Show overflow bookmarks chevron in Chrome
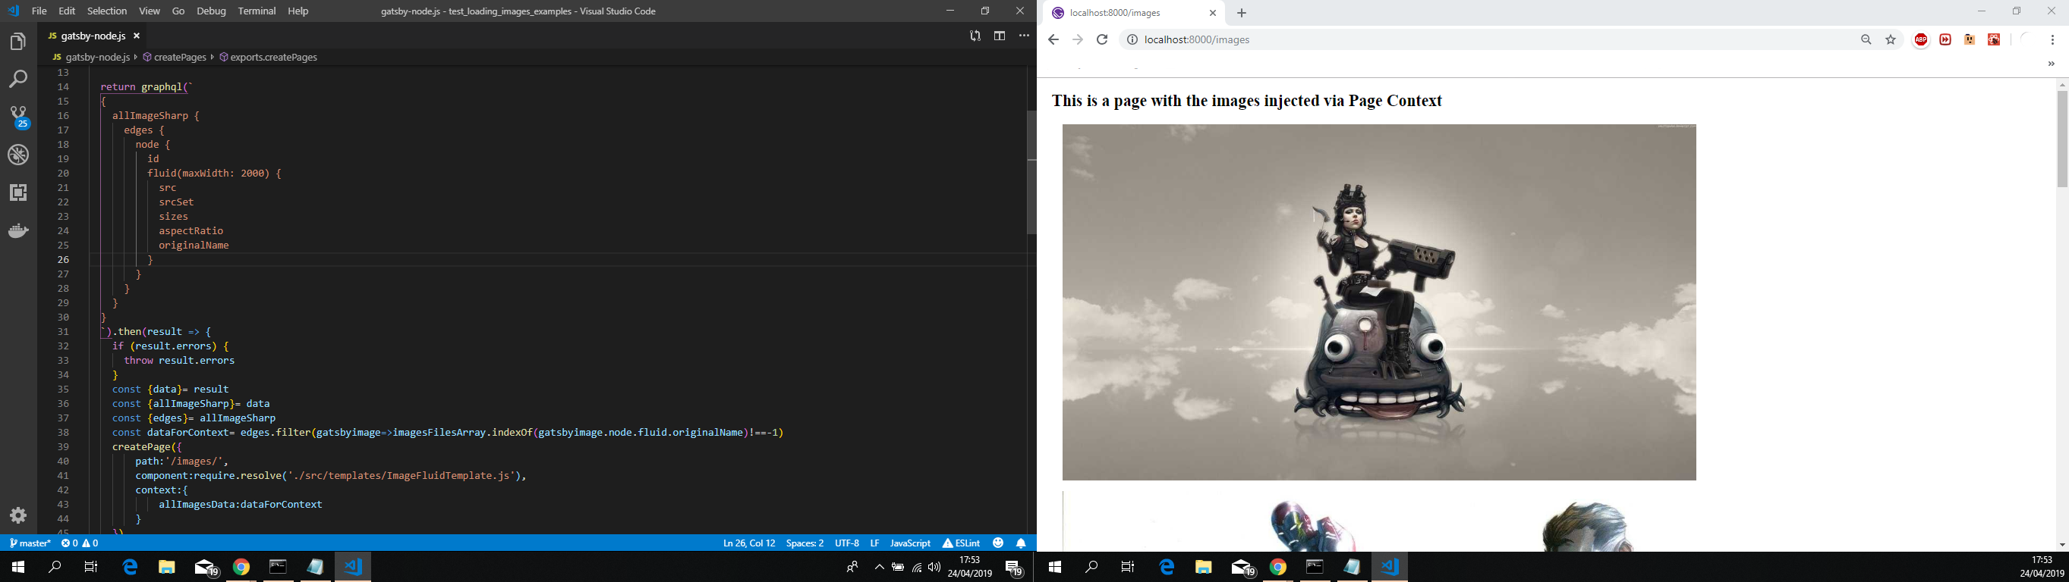This screenshot has height=582, width=2069. tap(2051, 64)
